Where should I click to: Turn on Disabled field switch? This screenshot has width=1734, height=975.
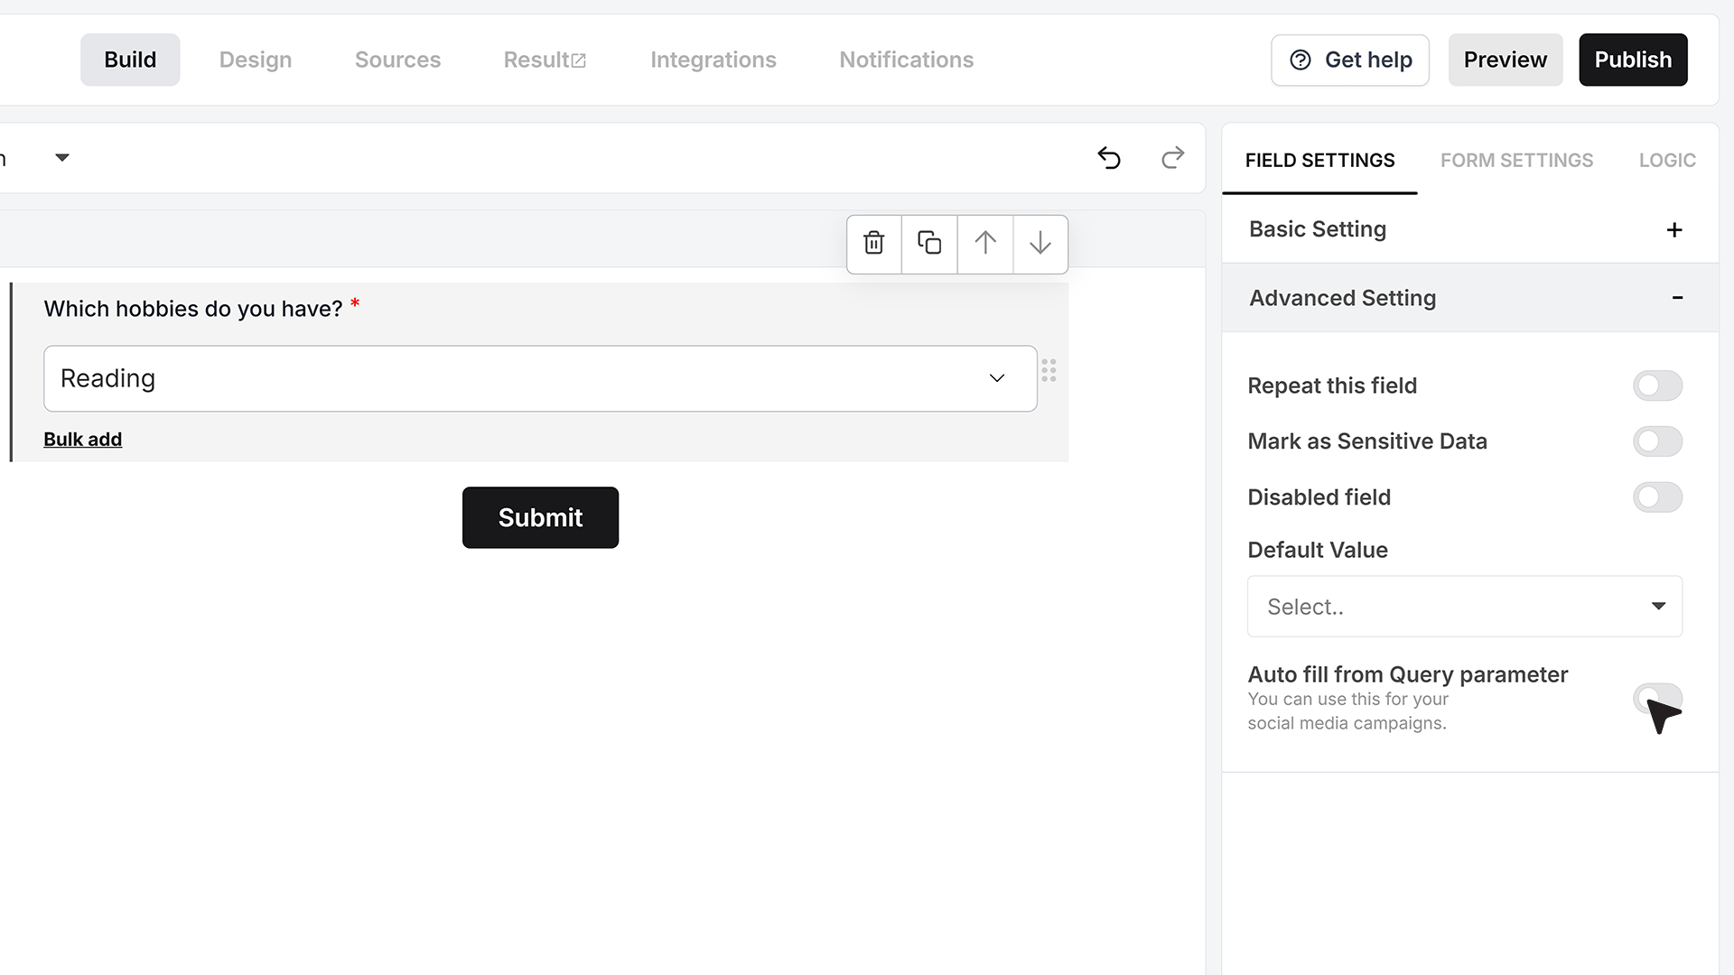point(1657,497)
